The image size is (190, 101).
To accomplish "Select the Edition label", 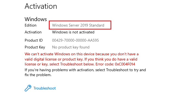I will click(30, 25).
